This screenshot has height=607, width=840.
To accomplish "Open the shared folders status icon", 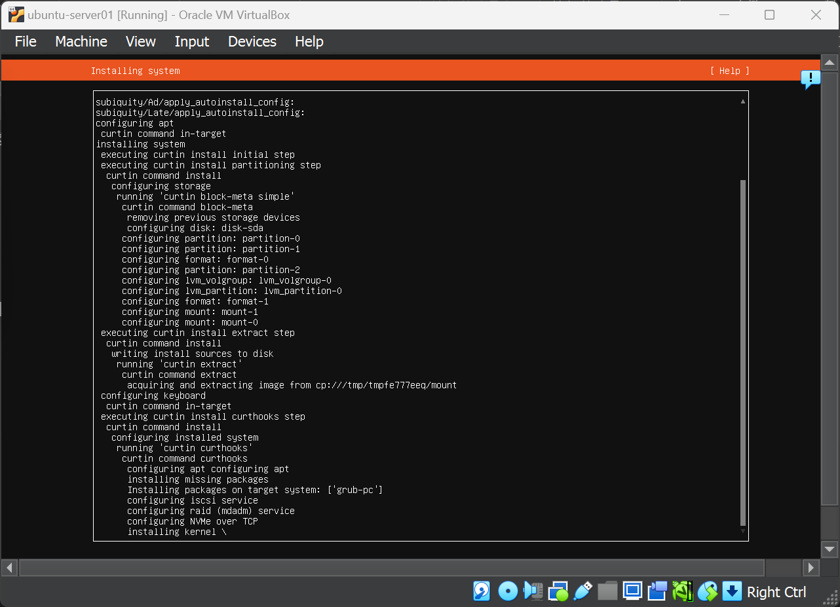I will coord(607,591).
